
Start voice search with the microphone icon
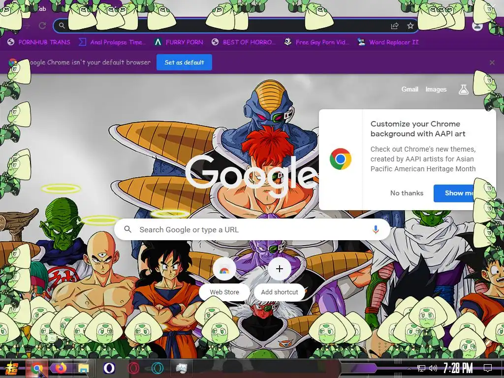click(x=376, y=229)
